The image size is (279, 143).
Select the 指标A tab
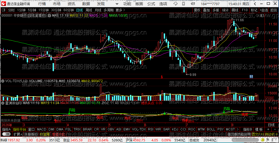click(x=7, y=129)
